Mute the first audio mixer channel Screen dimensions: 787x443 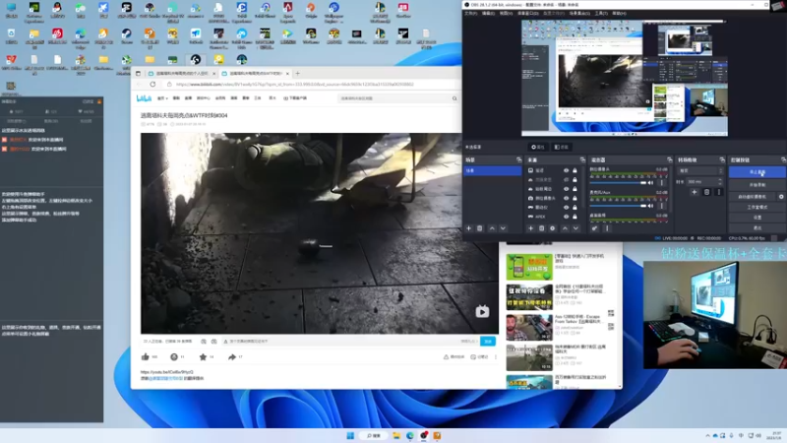click(651, 183)
